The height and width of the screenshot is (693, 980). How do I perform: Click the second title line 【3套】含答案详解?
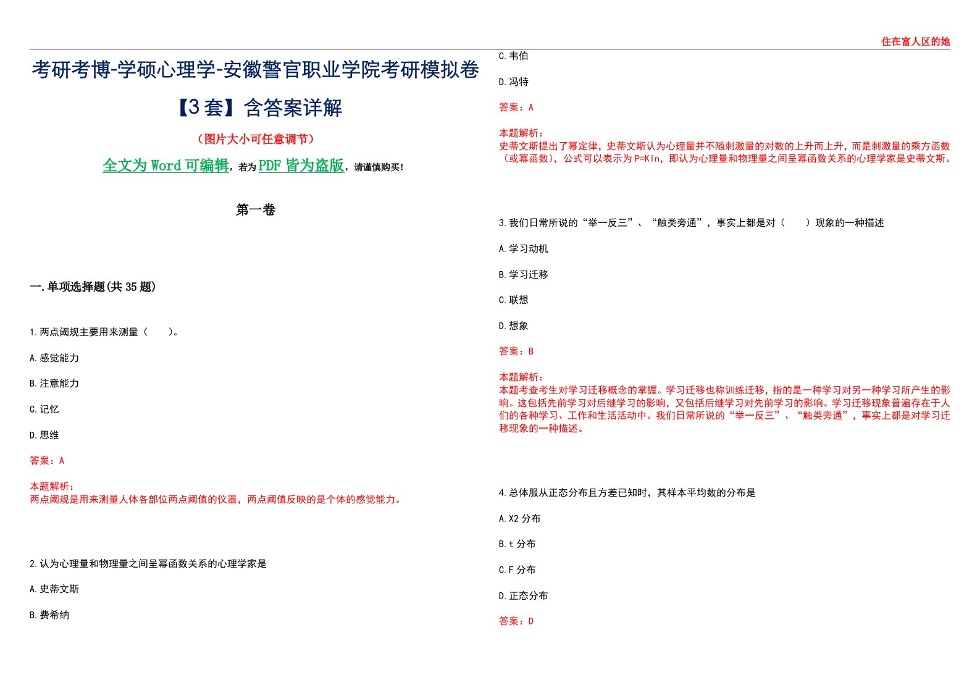pyautogui.click(x=256, y=108)
